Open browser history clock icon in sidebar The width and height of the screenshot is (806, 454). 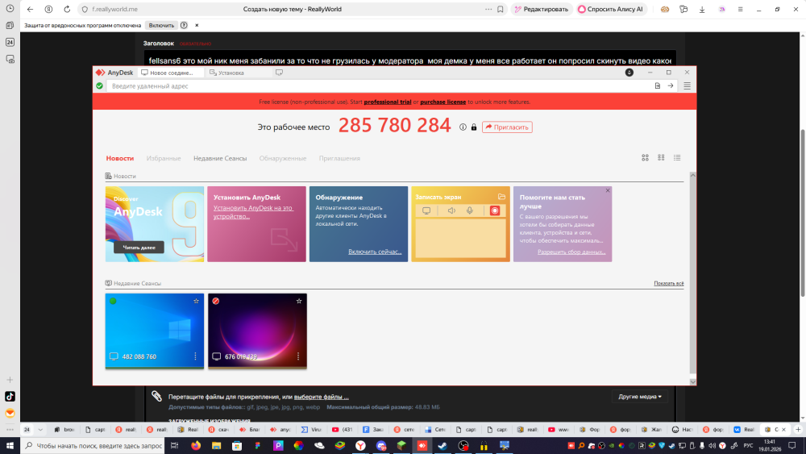point(10,9)
